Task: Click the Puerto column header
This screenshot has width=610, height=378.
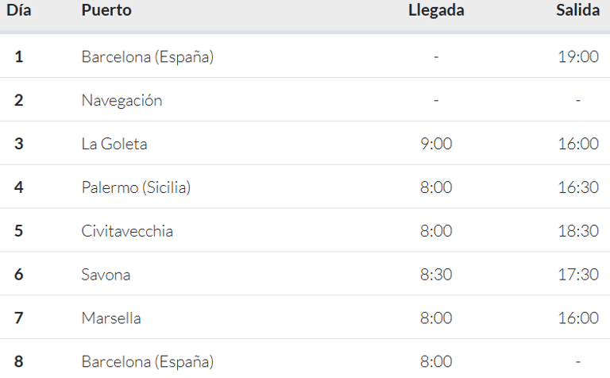Action: tap(106, 10)
